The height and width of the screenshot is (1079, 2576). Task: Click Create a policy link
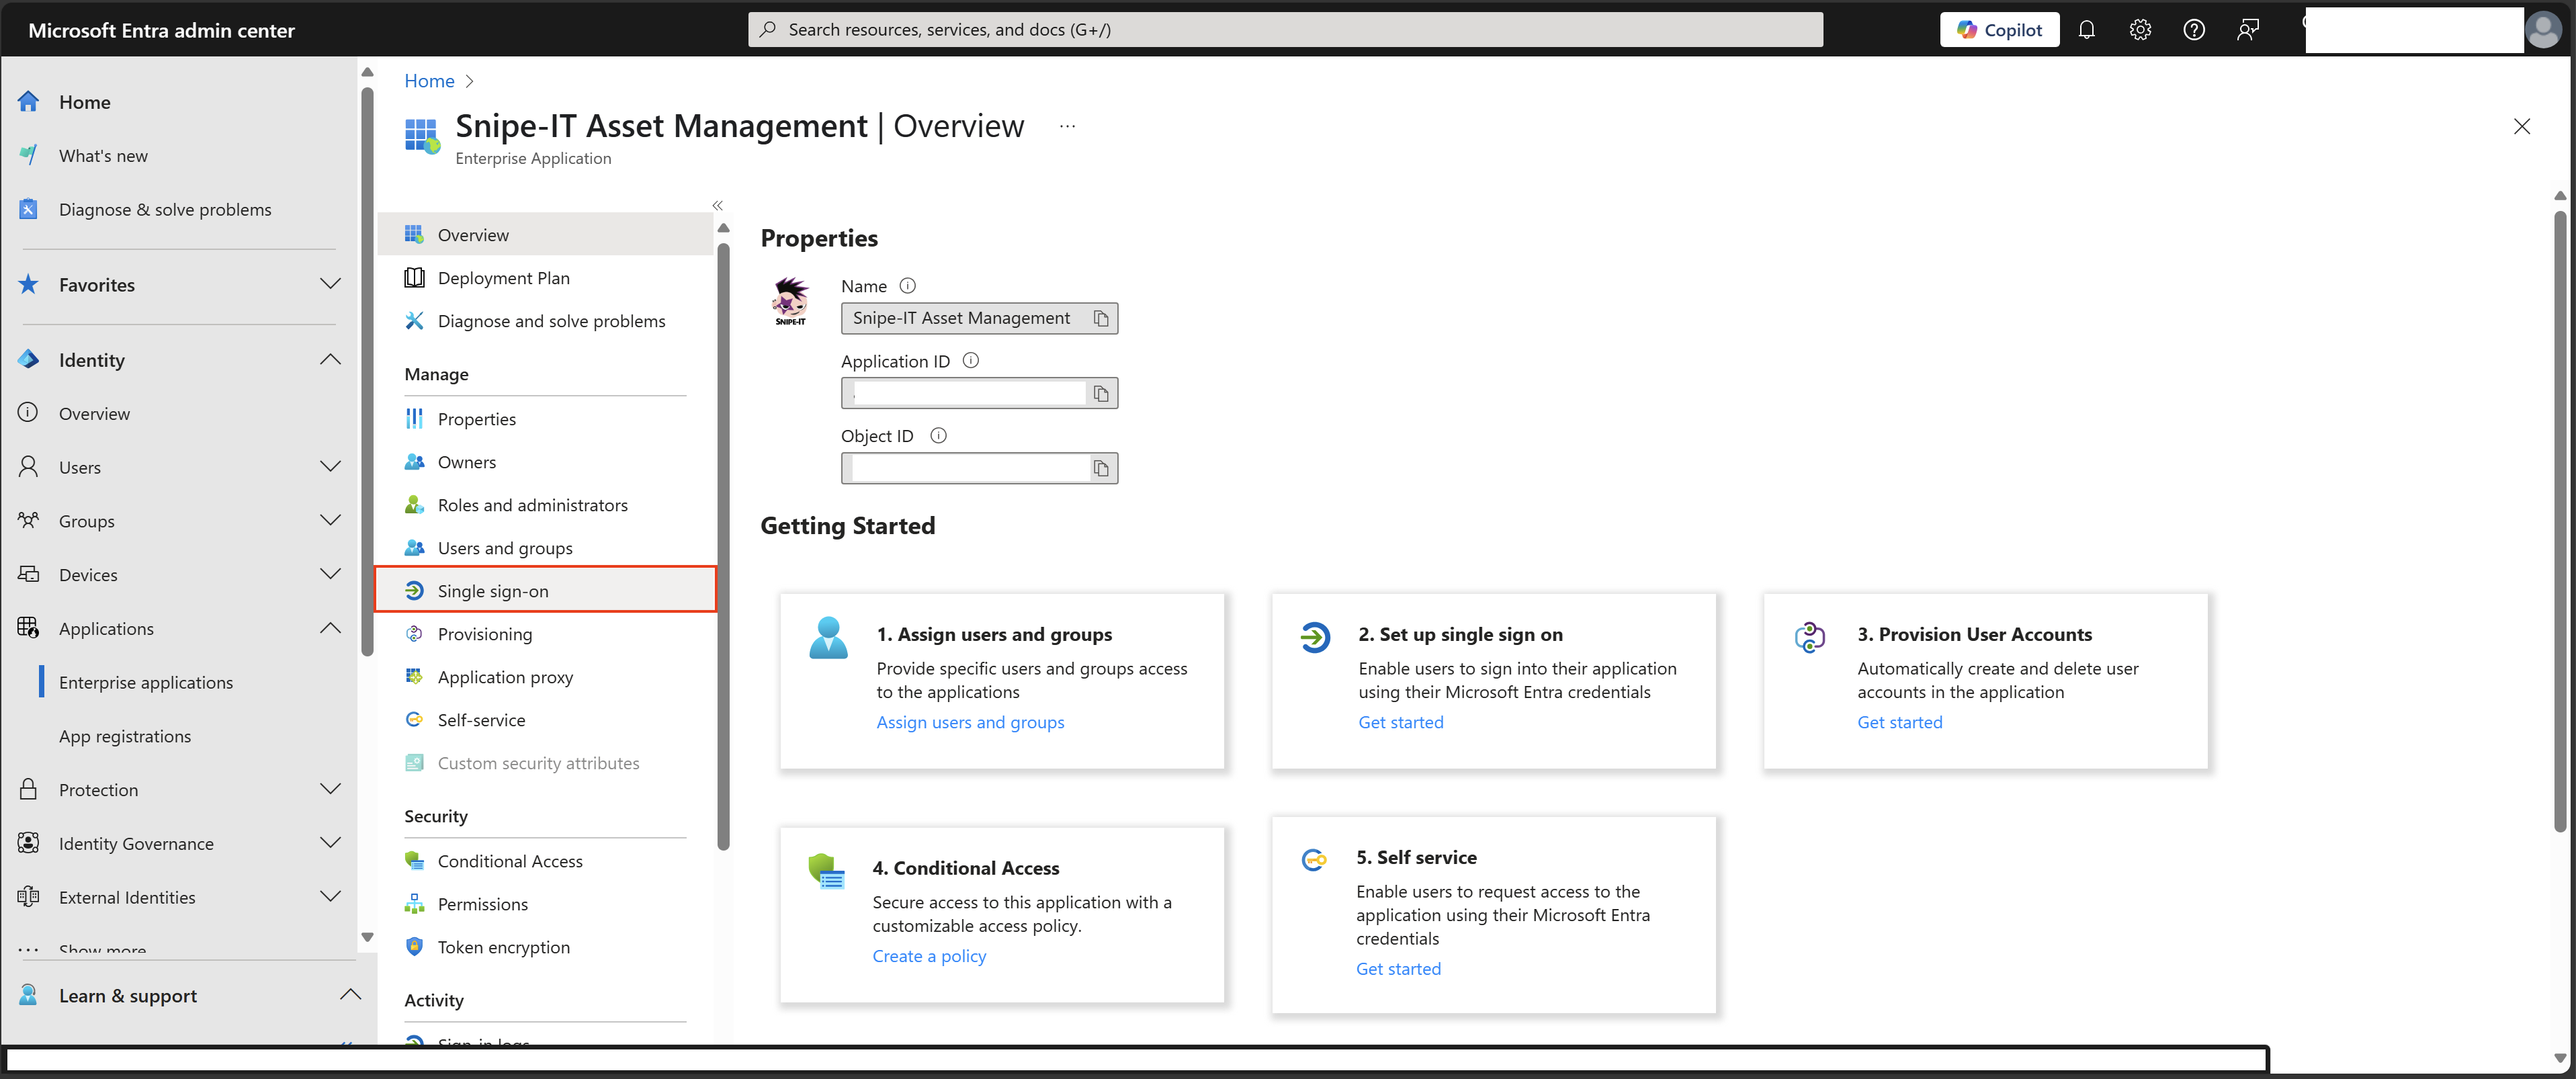click(x=929, y=956)
